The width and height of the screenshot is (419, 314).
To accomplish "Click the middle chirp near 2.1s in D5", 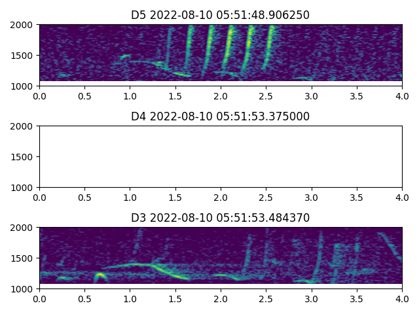I will 228,44.
